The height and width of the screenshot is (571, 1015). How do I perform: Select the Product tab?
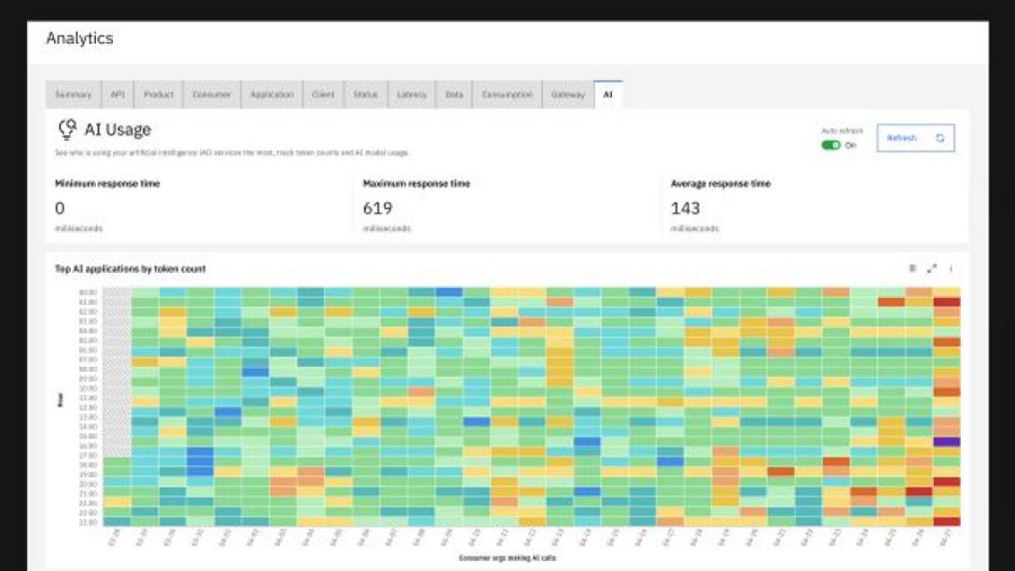click(159, 94)
